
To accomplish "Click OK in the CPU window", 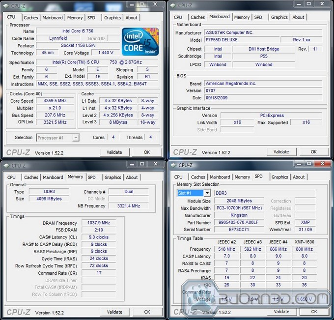I will (147, 152).
